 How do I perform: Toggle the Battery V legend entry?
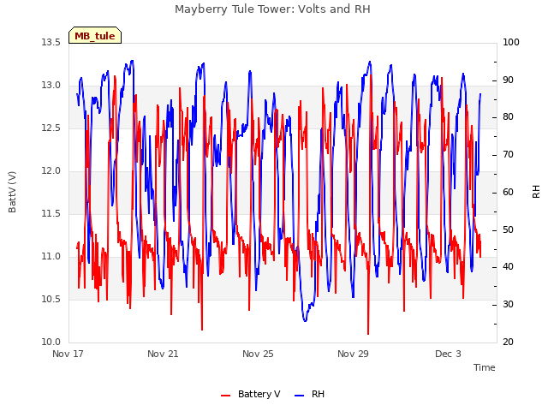tap(251, 394)
